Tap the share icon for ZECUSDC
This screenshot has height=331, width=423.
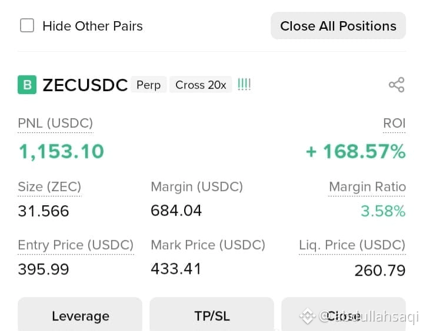point(397,85)
